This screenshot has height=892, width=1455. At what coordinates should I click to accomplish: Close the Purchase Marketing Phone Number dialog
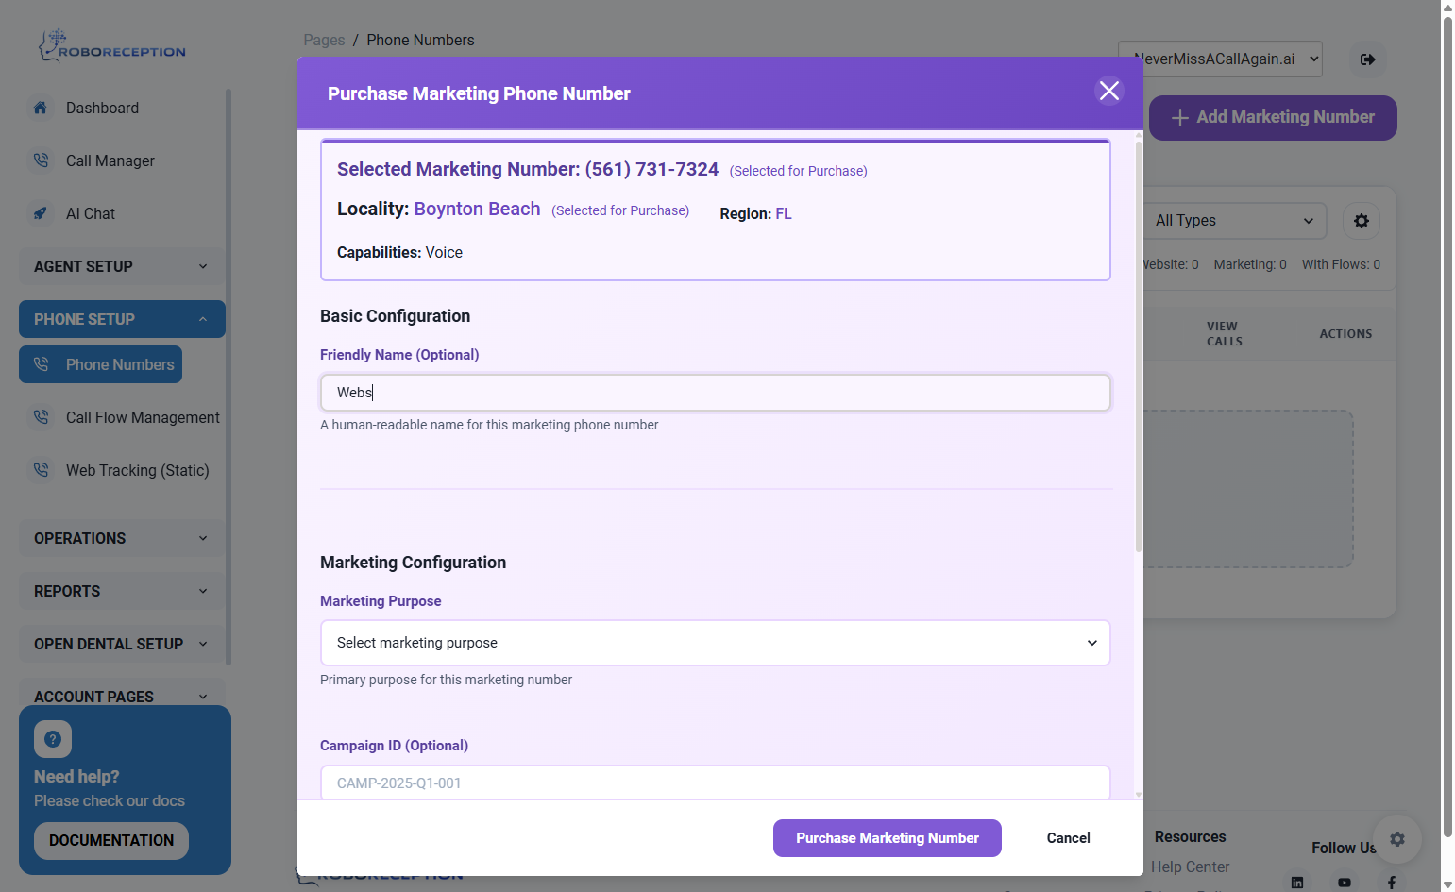[1109, 91]
